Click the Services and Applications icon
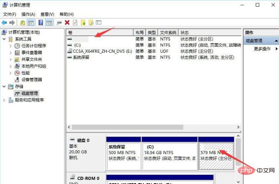279x184 pixels. point(11,100)
